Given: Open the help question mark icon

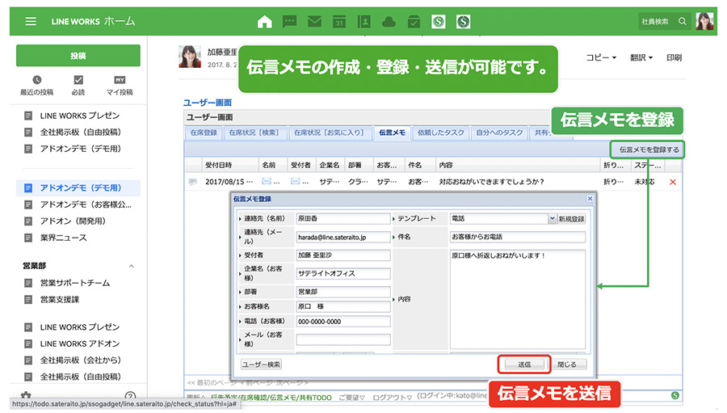Looking at the screenshot, I should pos(130,396).
